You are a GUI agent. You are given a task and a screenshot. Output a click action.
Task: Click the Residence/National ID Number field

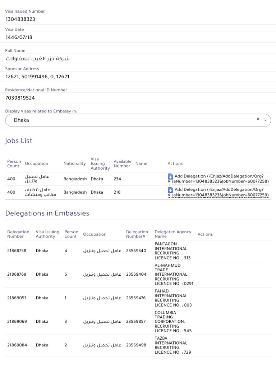(138, 98)
